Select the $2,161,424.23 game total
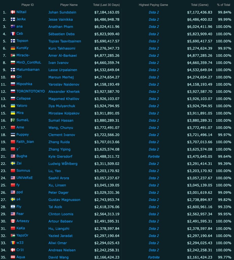This screenshot has width=234, height=260. point(200,257)
